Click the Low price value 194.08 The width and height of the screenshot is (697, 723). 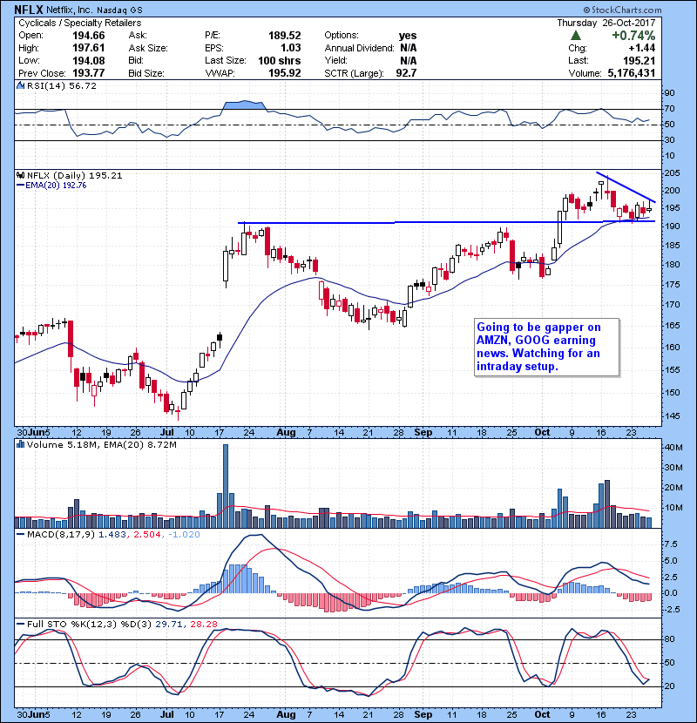89,60
